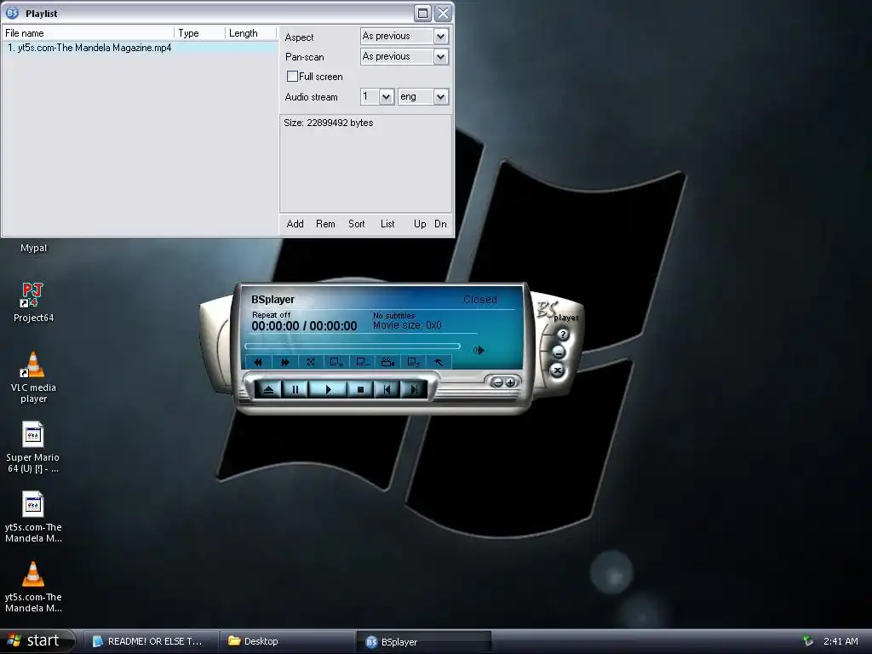Close the Playlist window
This screenshot has height=654, width=872.
[x=443, y=13]
